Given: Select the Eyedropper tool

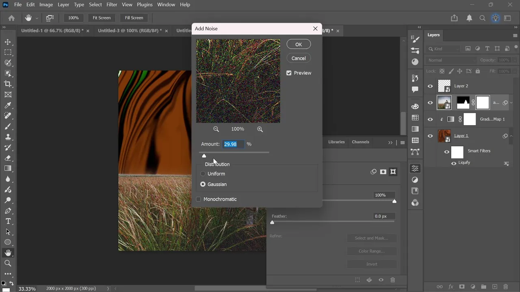Looking at the screenshot, I should (x=8, y=105).
